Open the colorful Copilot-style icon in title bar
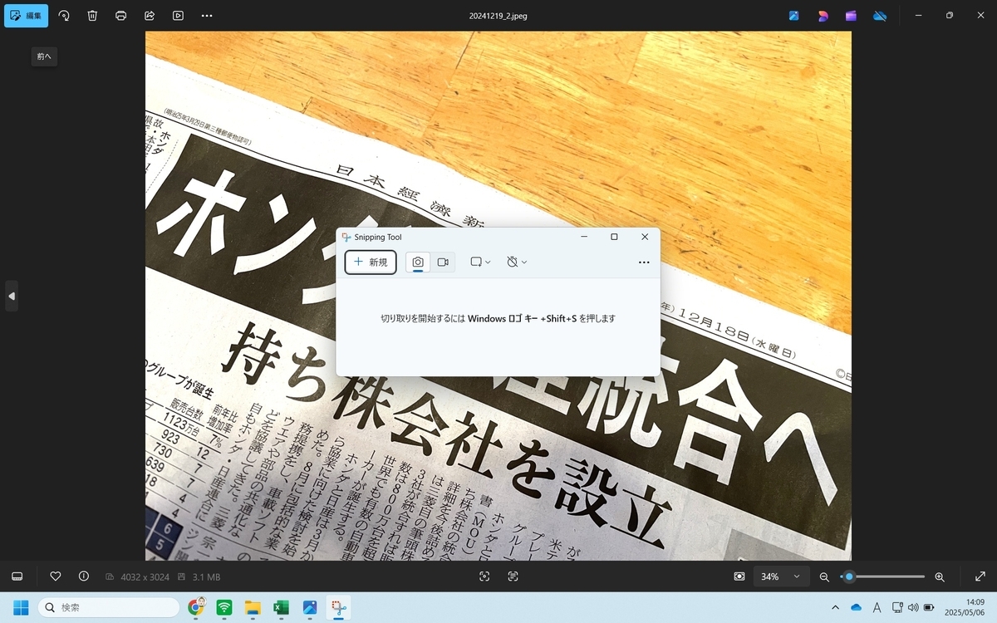997x623 pixels. [823, 16]
